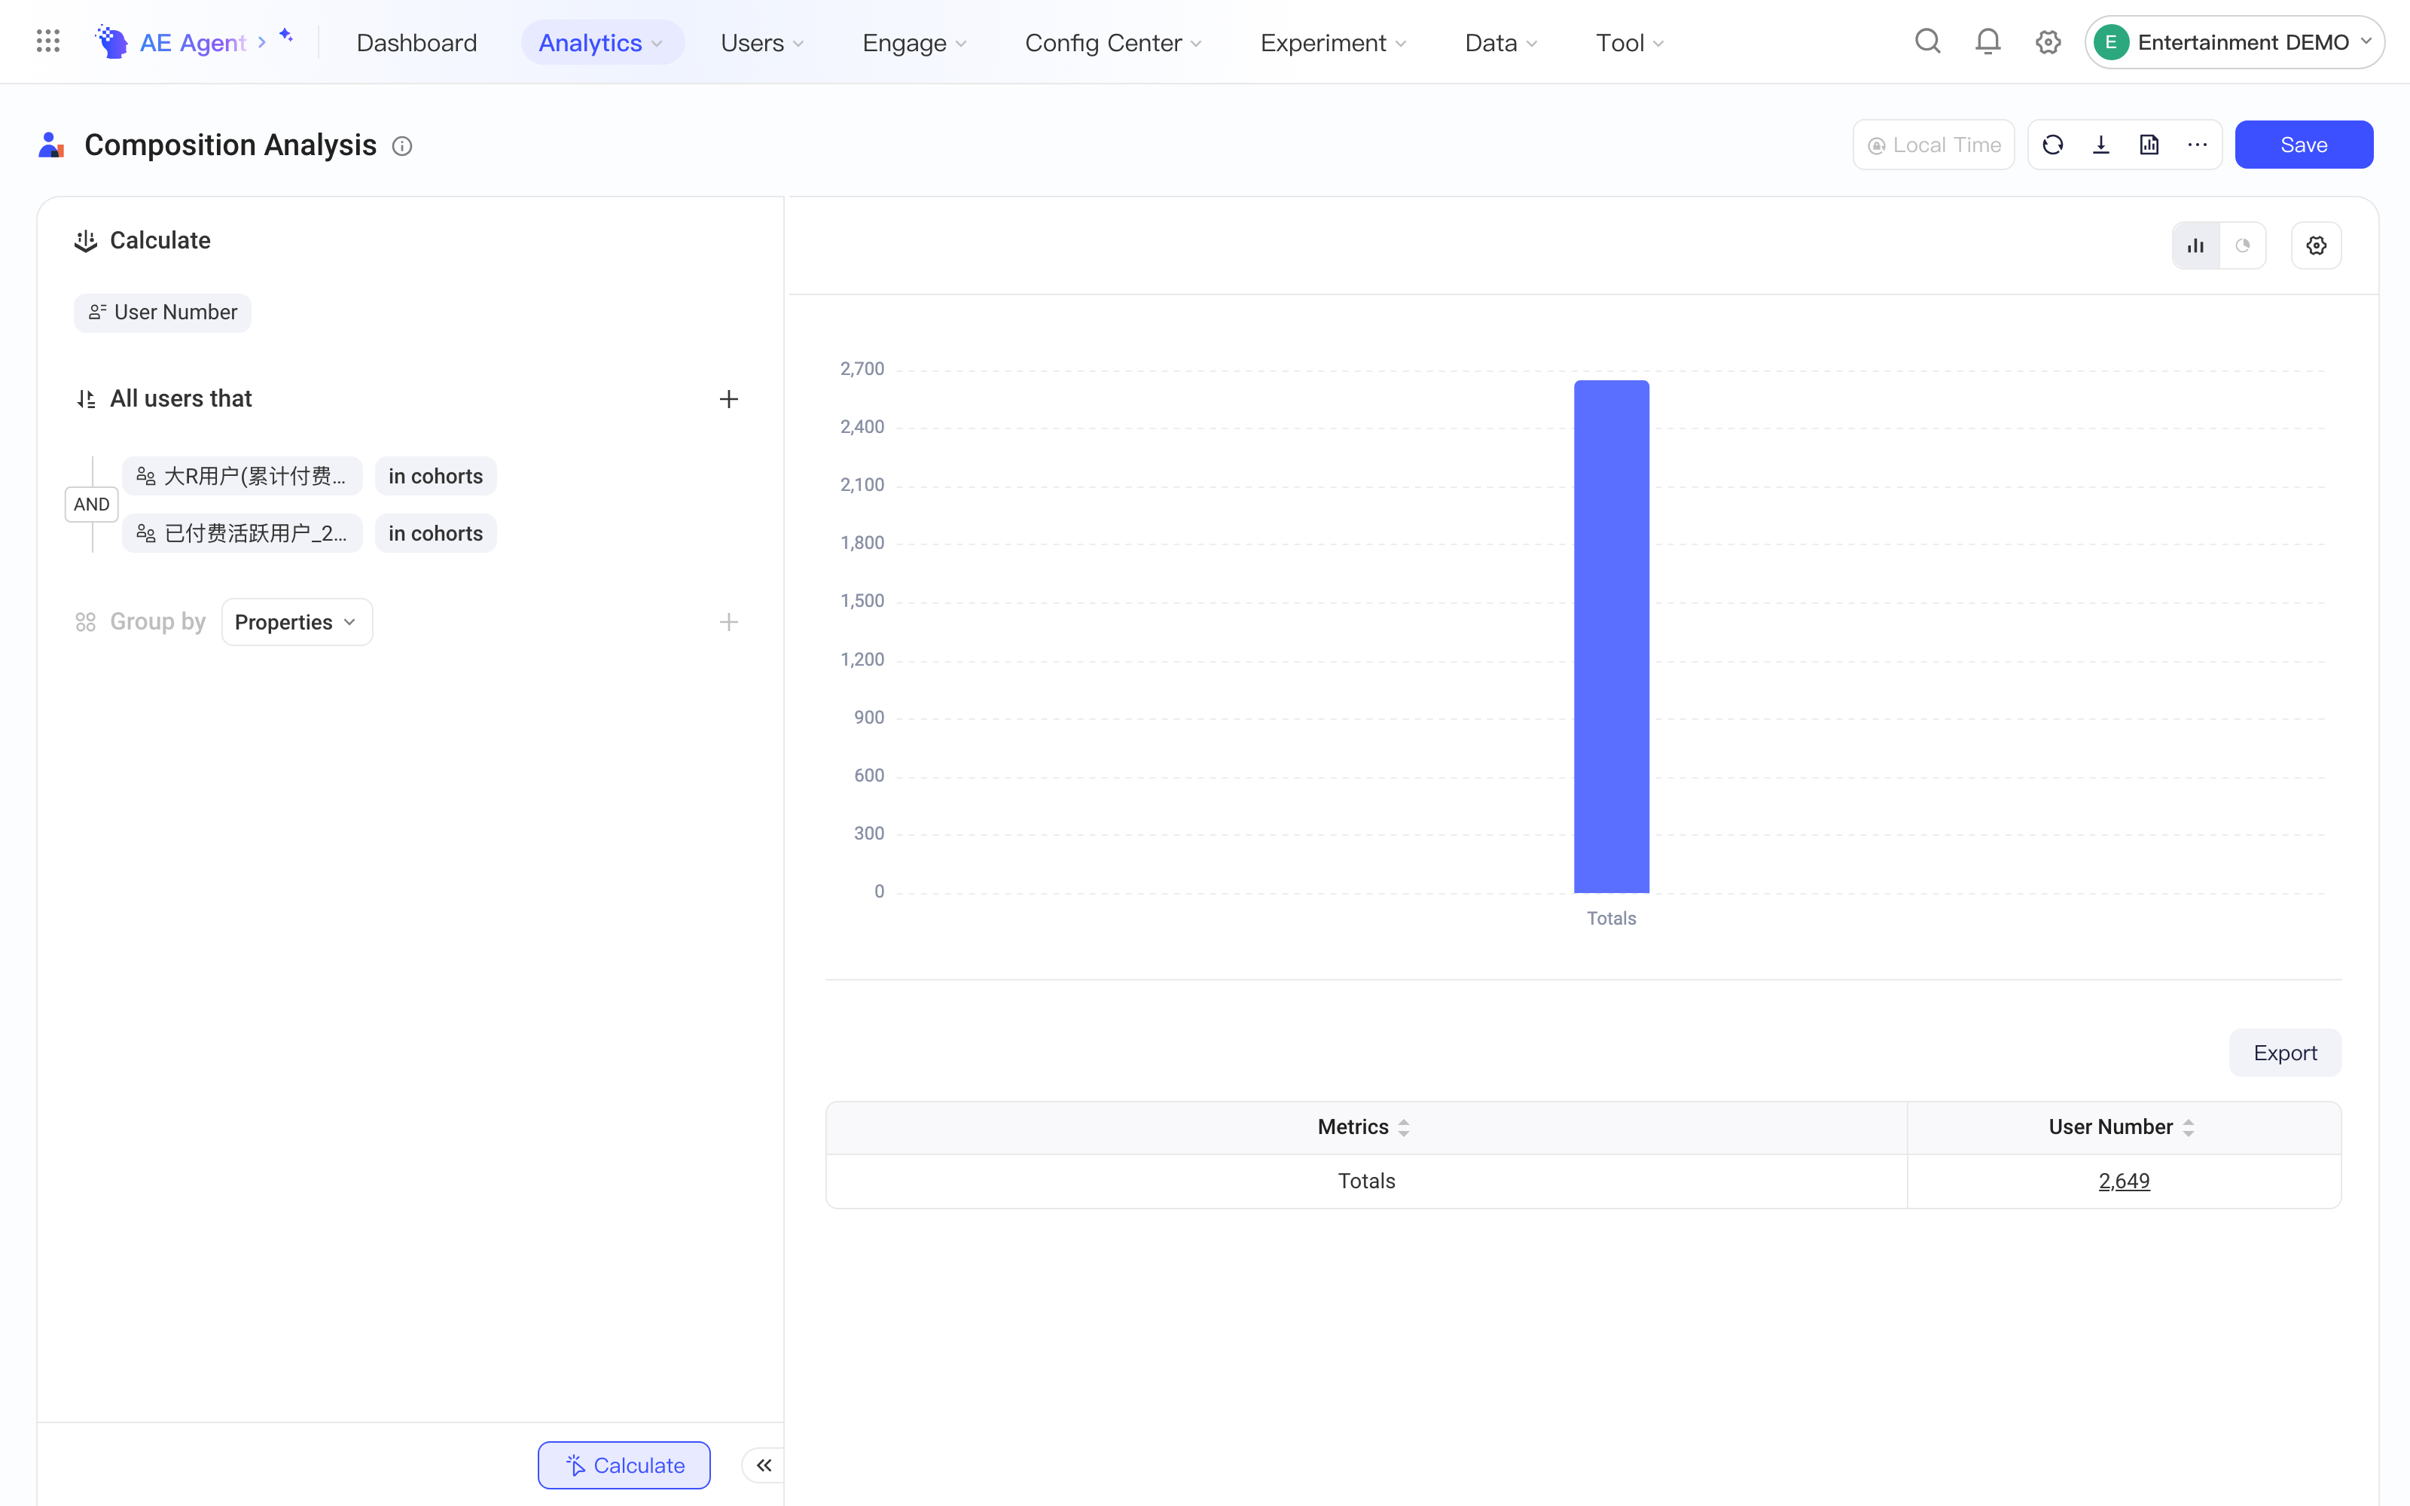
Task: Expand the Engage menu
Action: [914, 43]
